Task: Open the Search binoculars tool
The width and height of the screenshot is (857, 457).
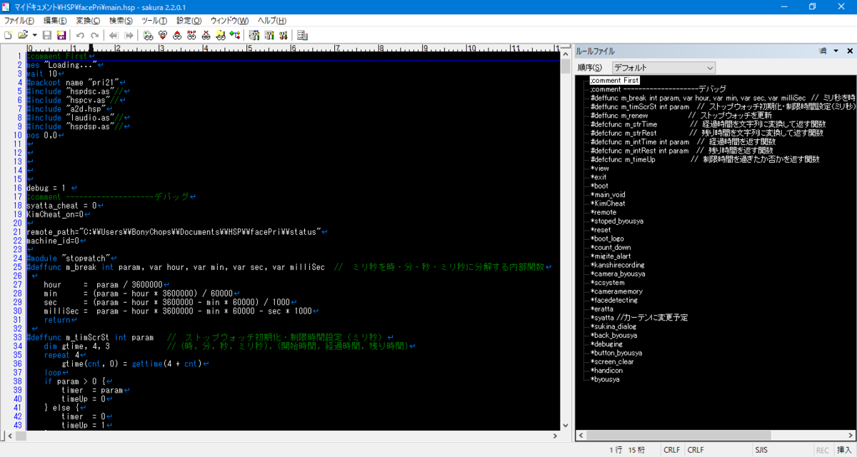Action: click(148, 34)
